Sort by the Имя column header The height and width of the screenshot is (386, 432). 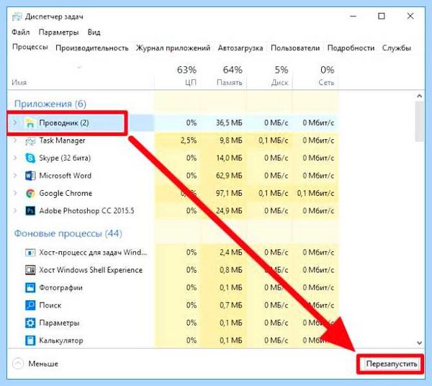[19, 82]
